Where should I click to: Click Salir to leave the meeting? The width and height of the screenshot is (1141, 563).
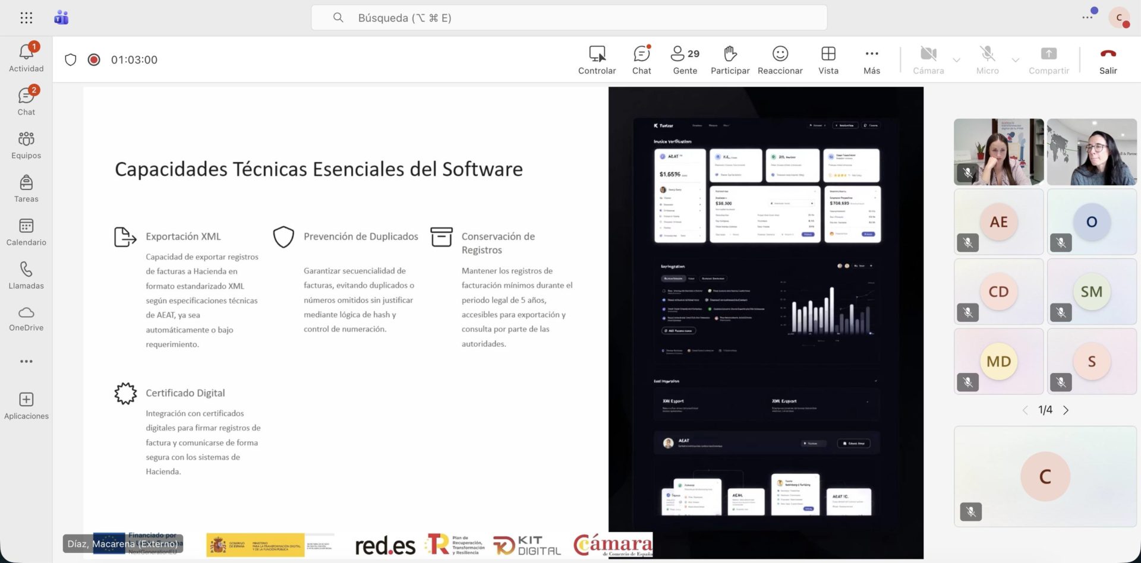pyautogui.click(x=1108, y=59)
